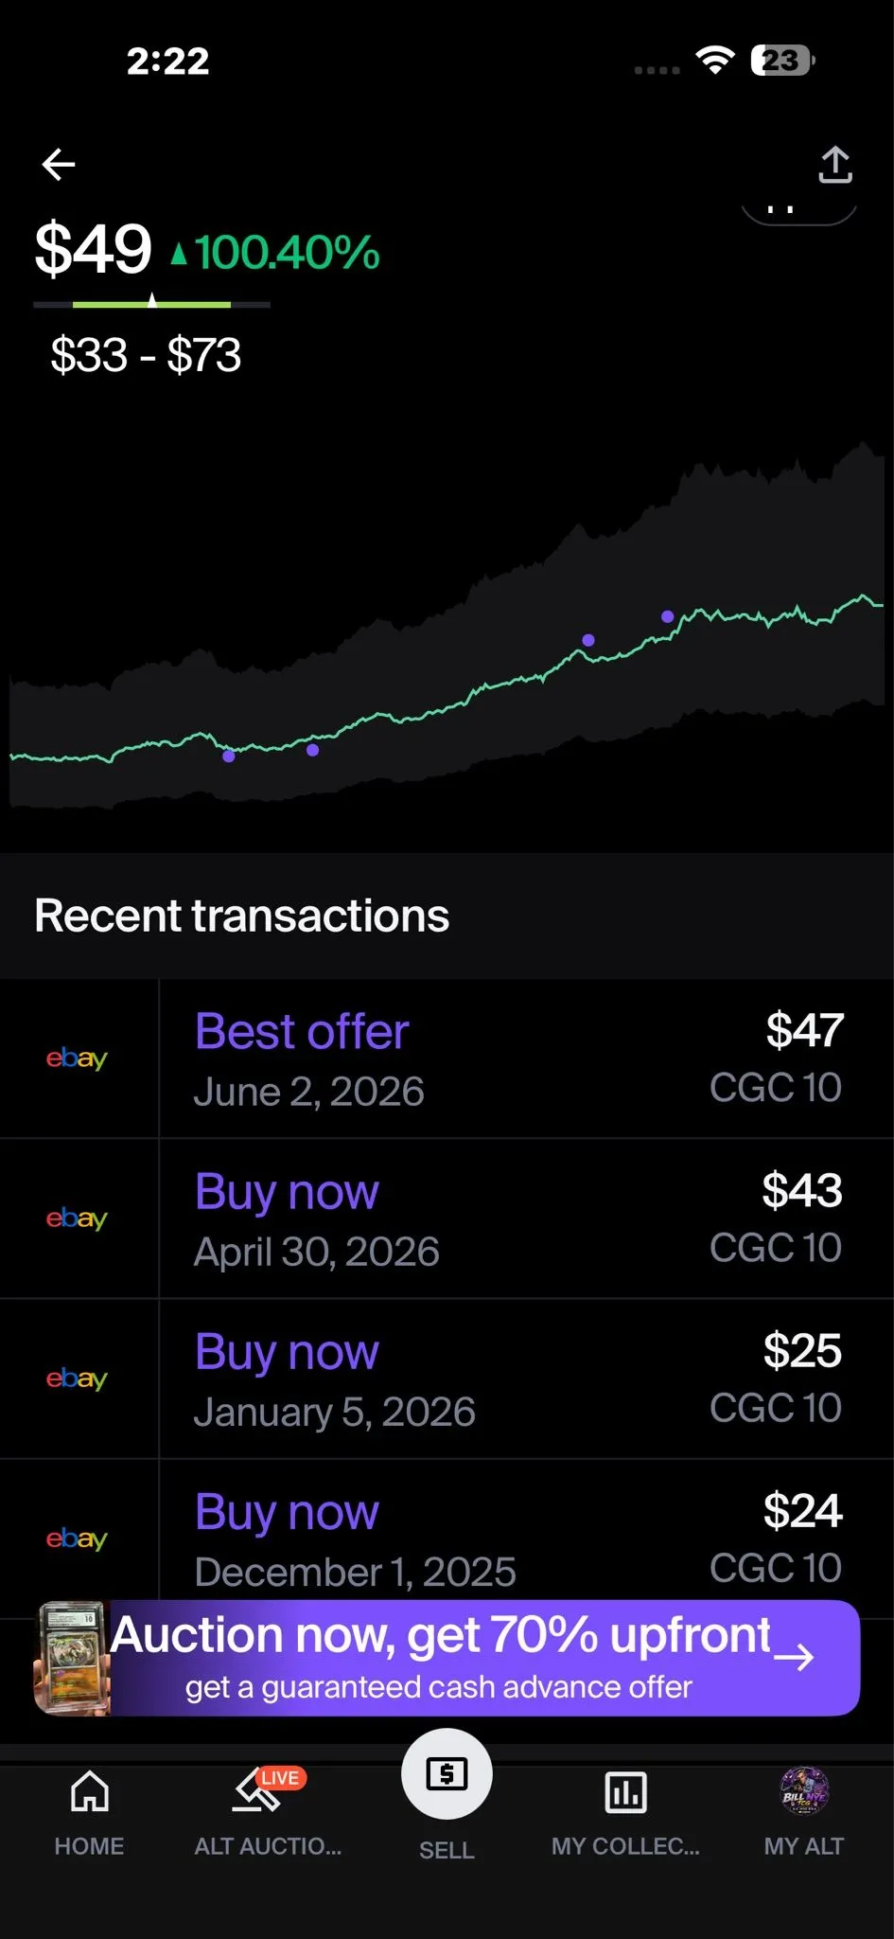Go to Home tab icon
Viewport: 894px width, 1939px height.
click(89, 1791)
